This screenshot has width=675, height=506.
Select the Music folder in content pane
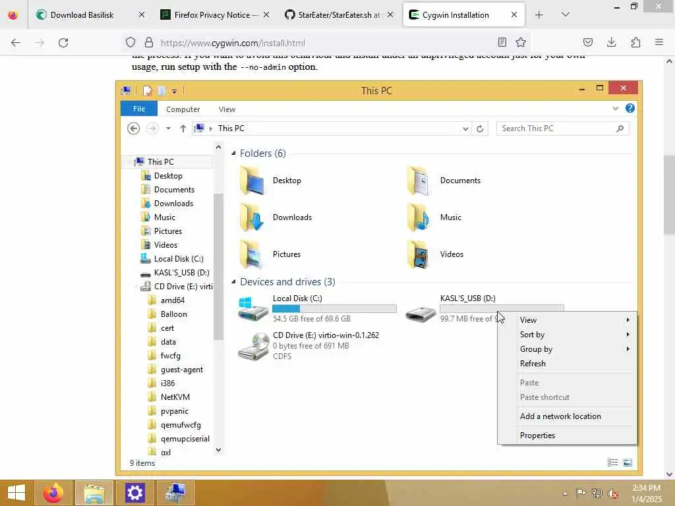click(x=435, y=217)
